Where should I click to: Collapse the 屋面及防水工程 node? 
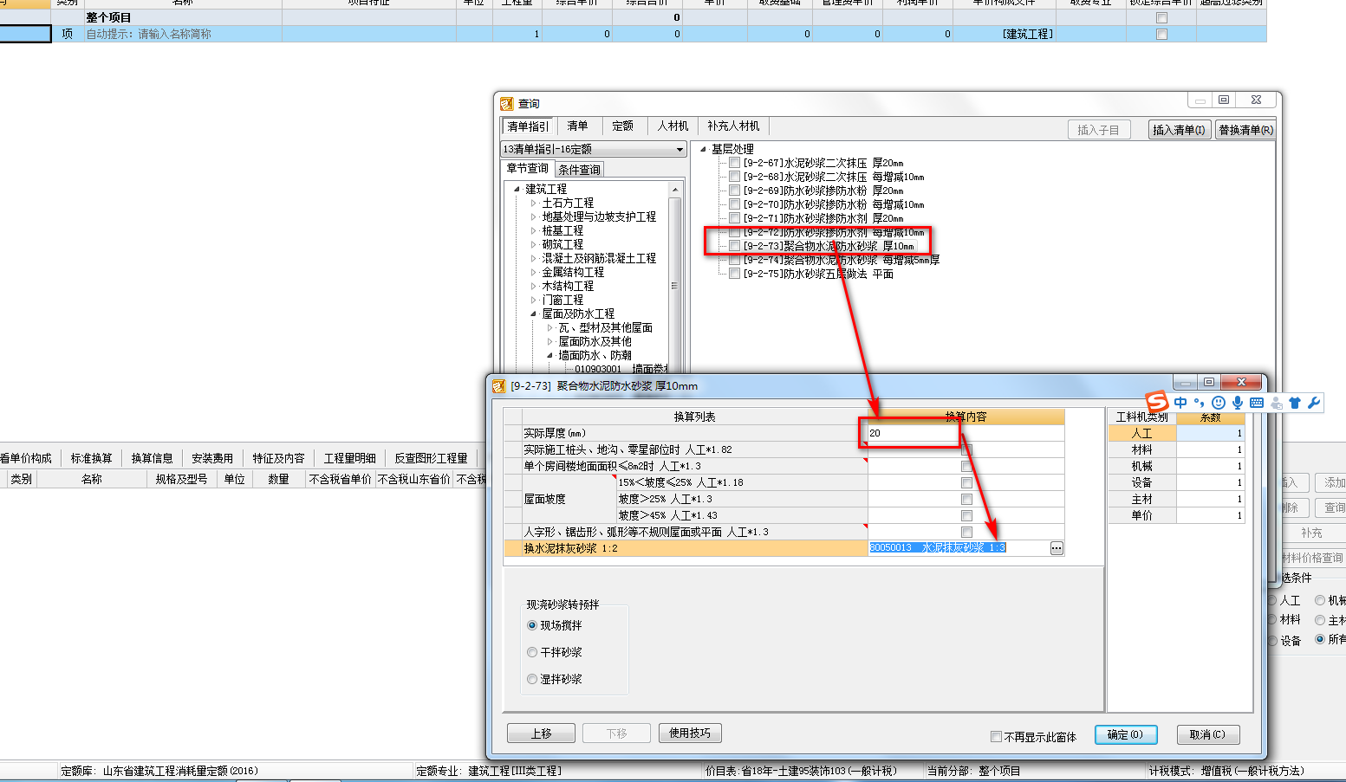[534, 313]
